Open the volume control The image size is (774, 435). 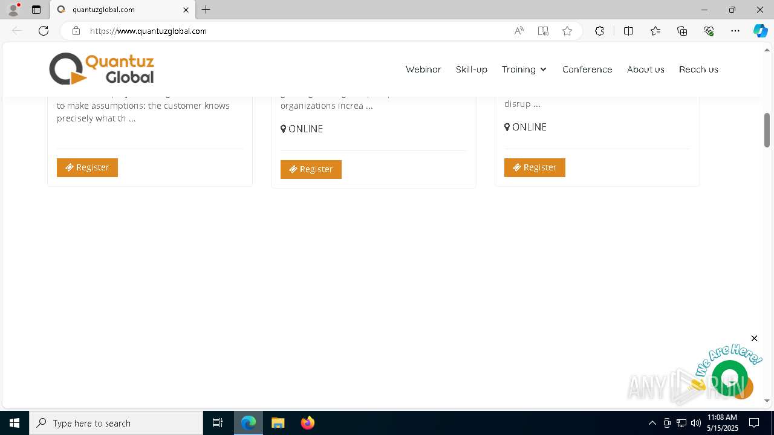(696, 423)
